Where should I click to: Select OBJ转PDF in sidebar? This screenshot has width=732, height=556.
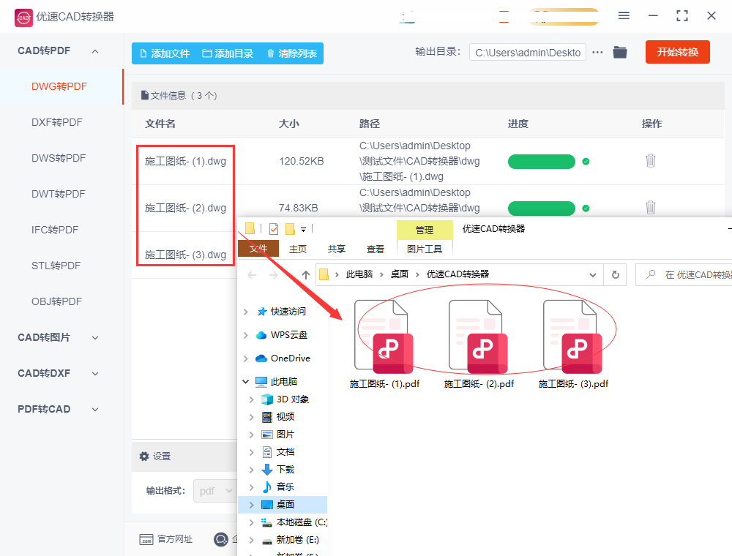56,301
